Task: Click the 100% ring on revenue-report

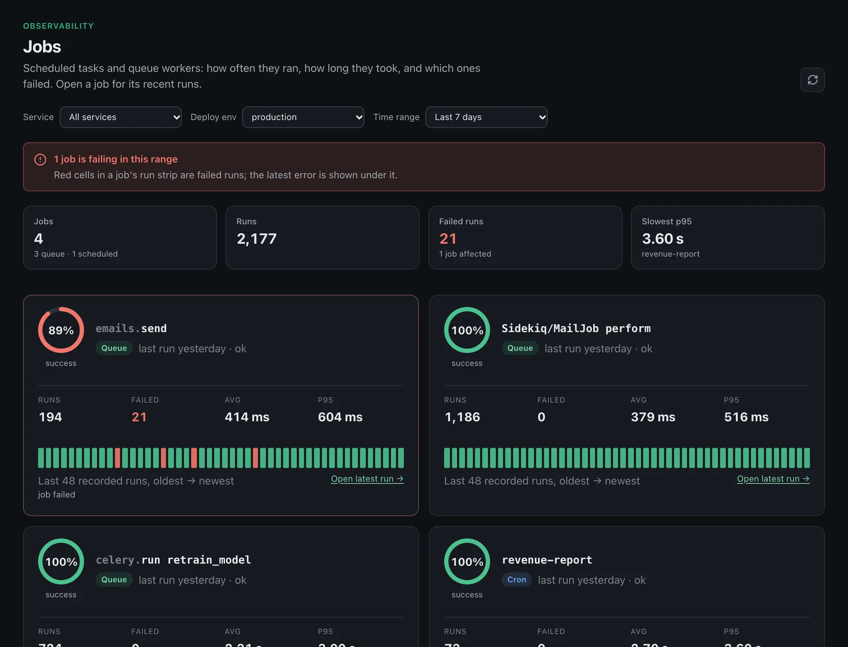Action: 467,561
